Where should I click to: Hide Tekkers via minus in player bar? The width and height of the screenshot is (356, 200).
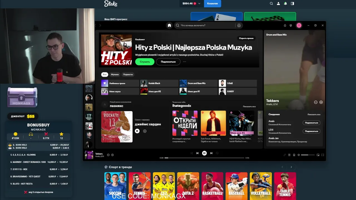(108, 155)
